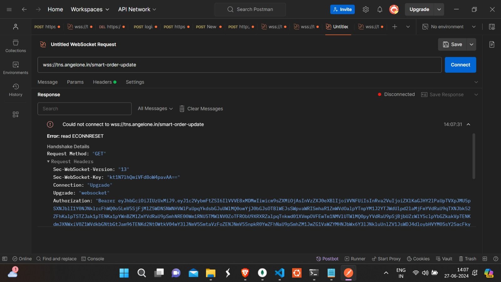
Task: Collapse the error message details
Action: pyautogui.click(x=468, y=124)
